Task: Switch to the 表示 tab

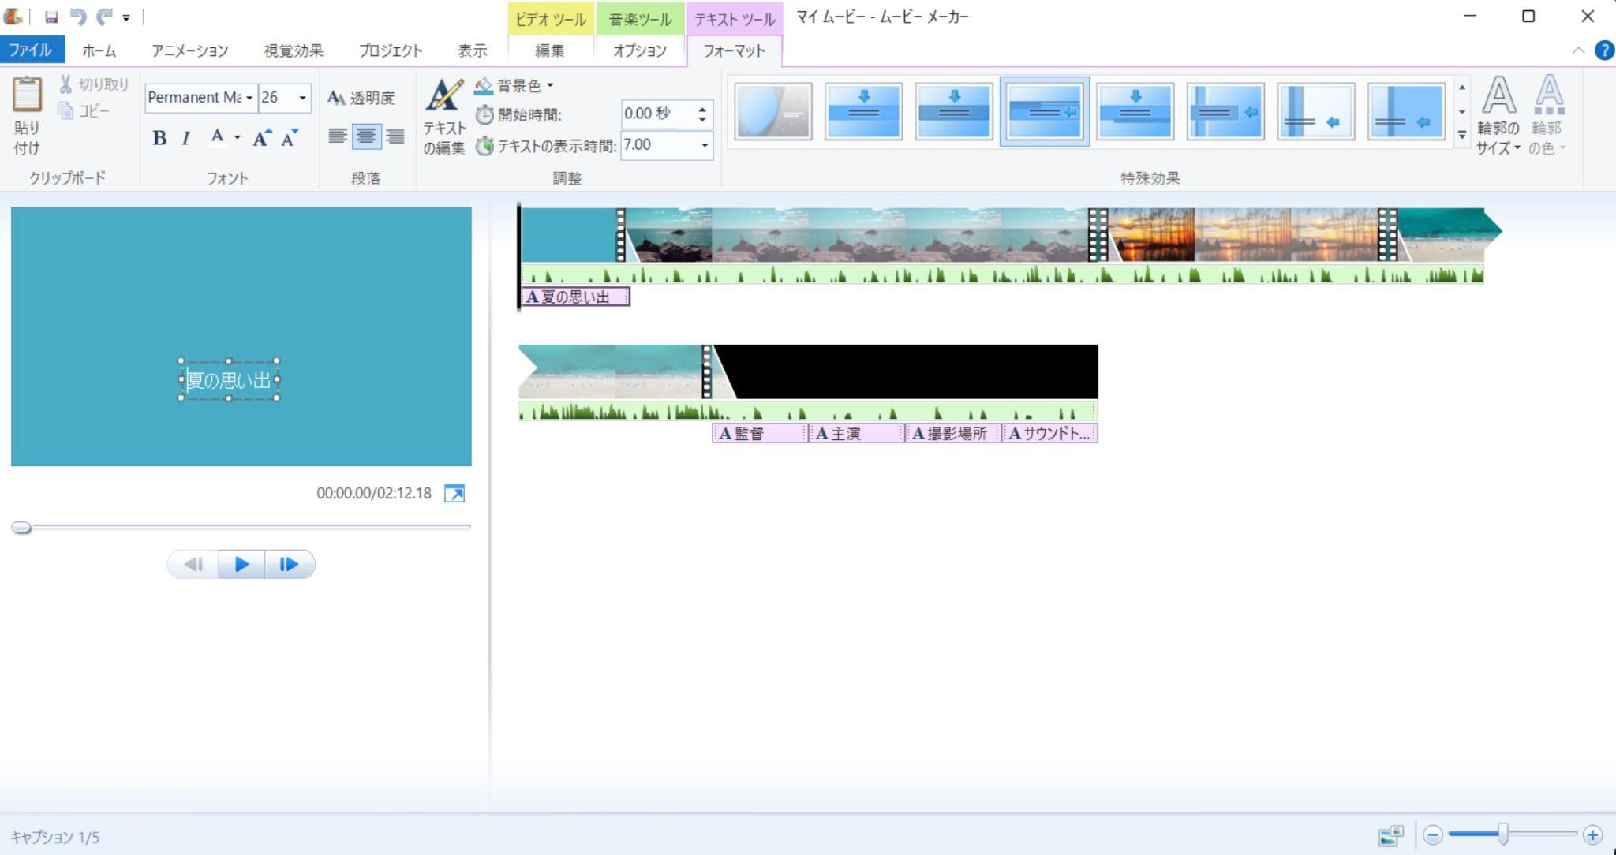Action: [x=472, y=50]
